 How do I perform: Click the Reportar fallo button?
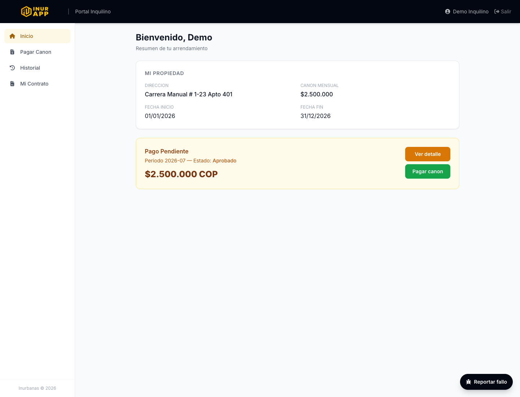[486, 382]
